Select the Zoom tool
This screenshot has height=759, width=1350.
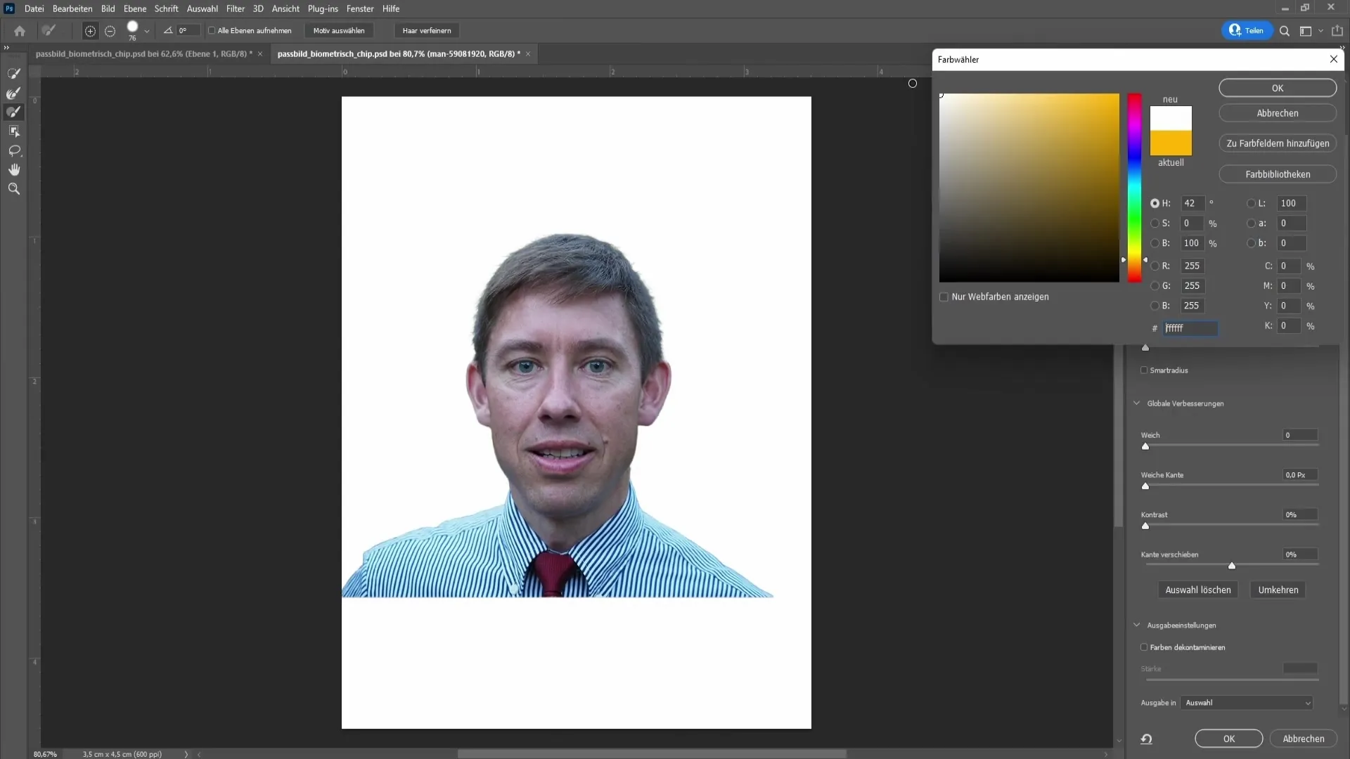coord(13,188)
